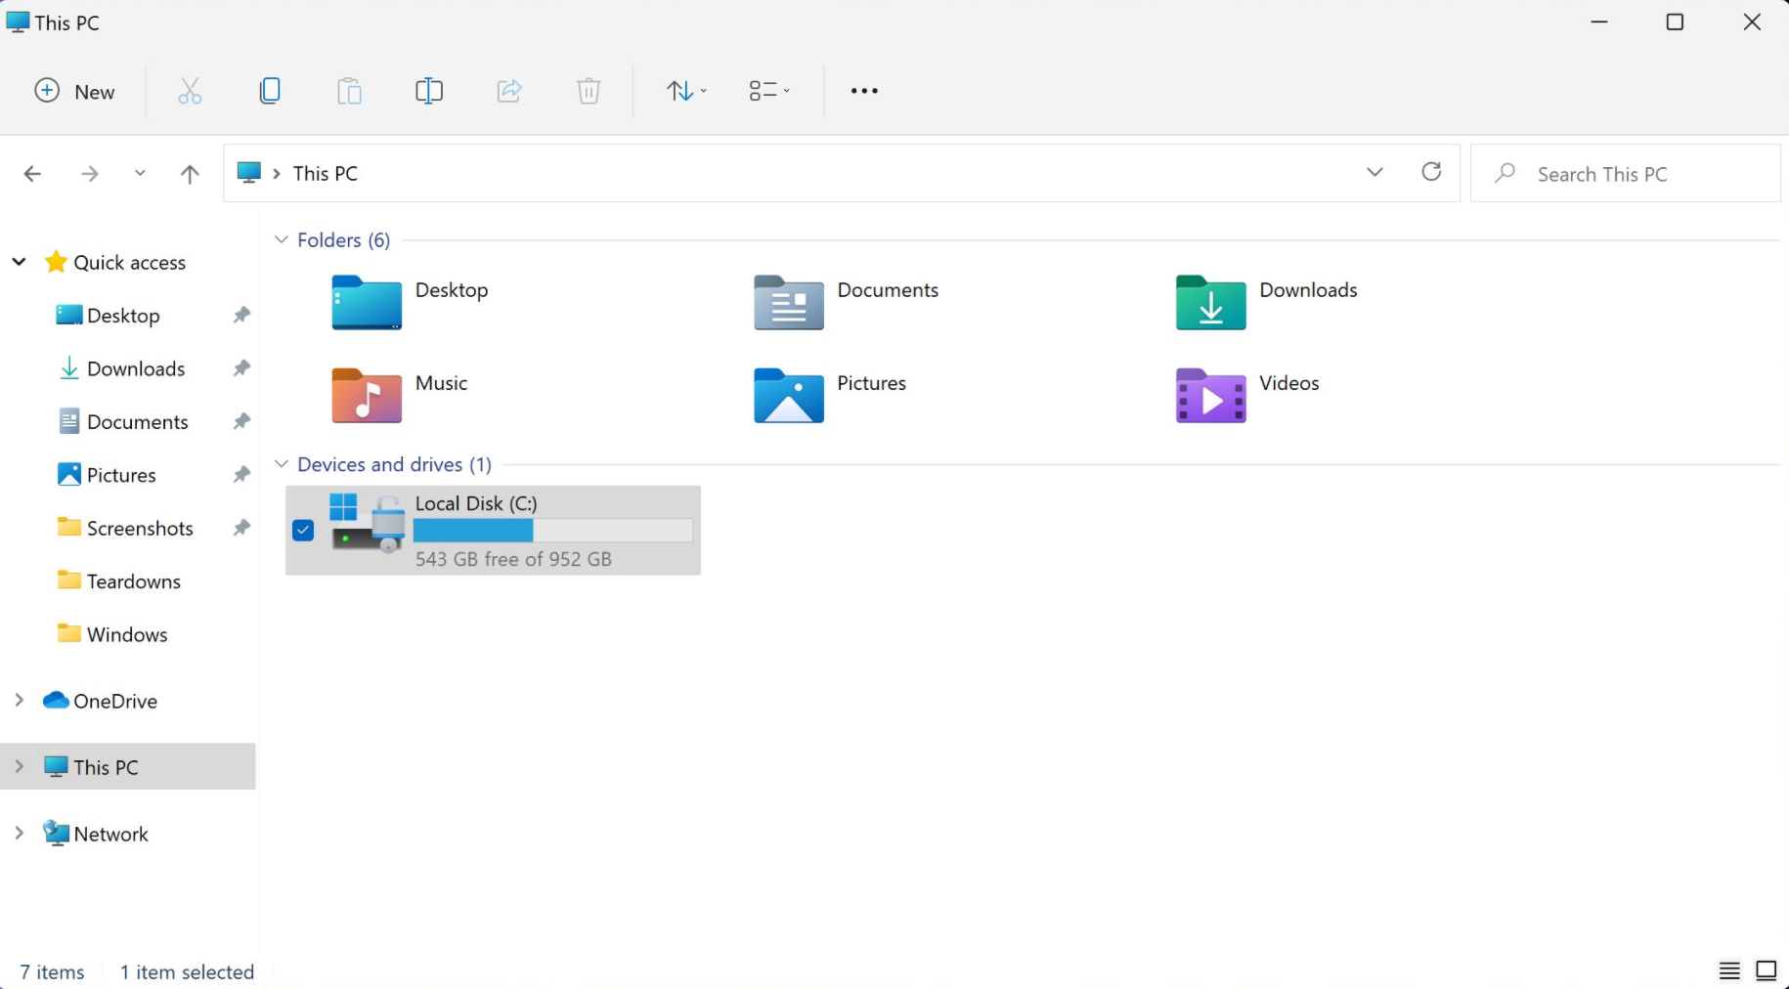The image size is (1789, 989).
Task: Select Network in the sidebar
Action: point(97,834)
